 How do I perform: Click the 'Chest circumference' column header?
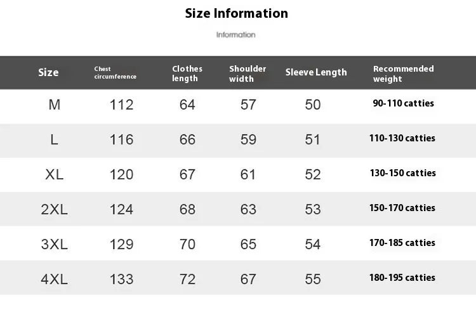click(x=115, y=73)
